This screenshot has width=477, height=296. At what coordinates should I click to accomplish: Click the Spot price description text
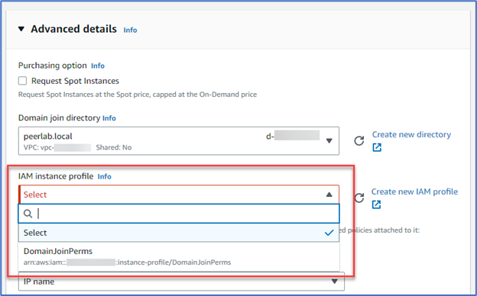[138, 95]
